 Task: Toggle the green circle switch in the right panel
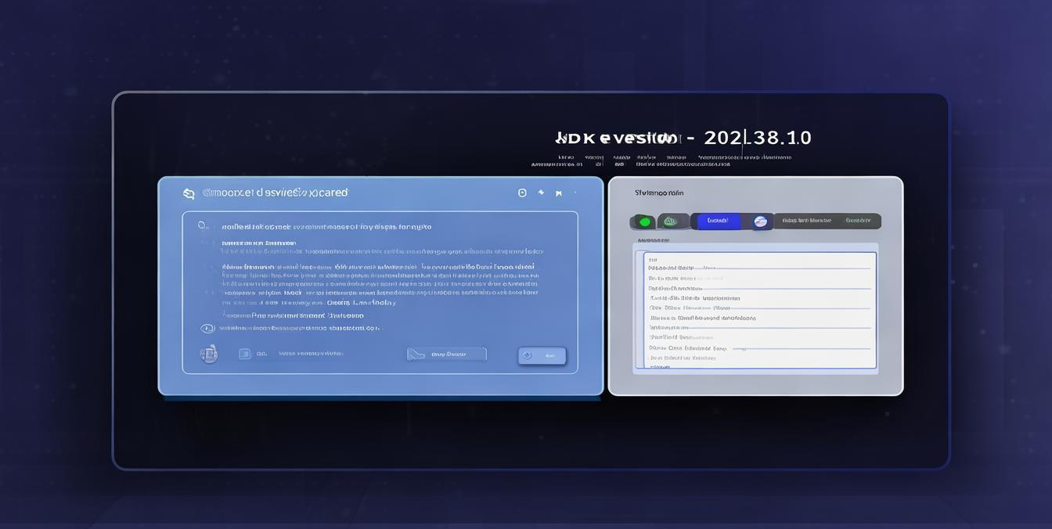point(644,222)
